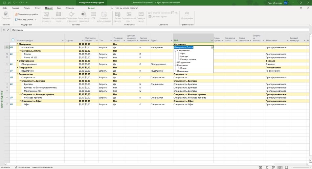Switch to Gantt chart view in status bar
Screen dimensions: 312x169
[x=260, y=167]
